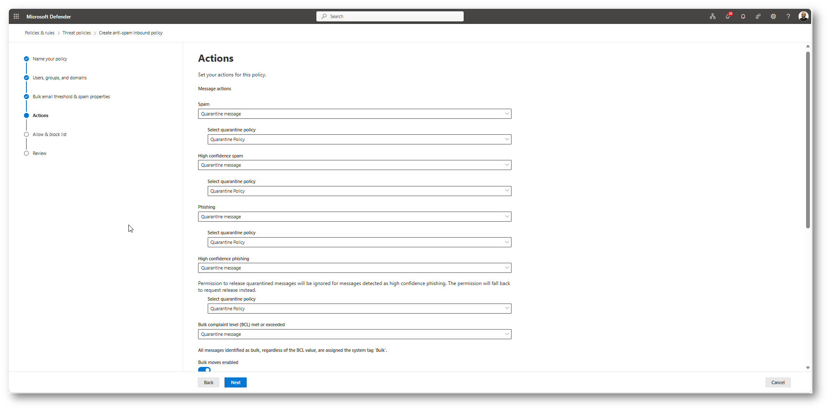Open the settings gear icon

pyautogui.click(x=773, y=16)
